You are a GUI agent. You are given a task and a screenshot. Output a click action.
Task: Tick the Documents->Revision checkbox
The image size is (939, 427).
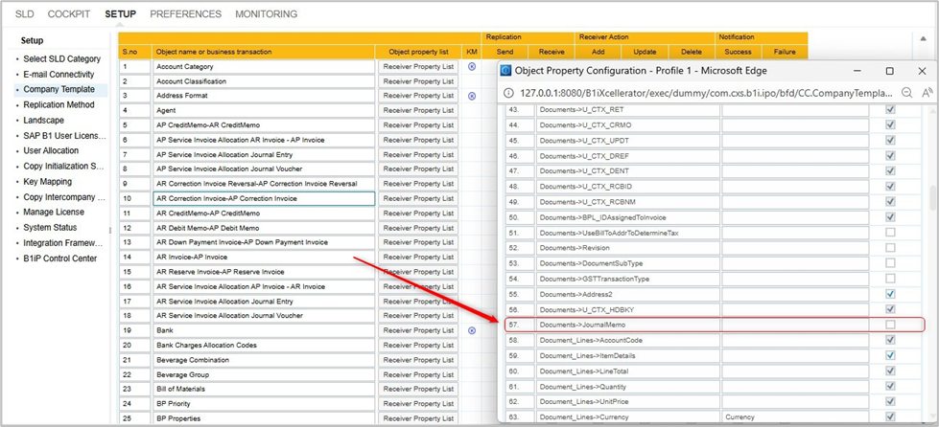pos(891,248)
